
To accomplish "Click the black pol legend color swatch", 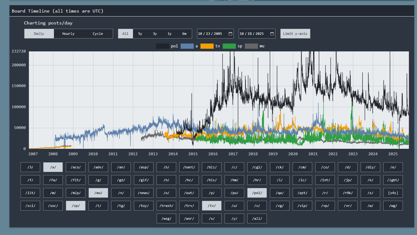I will click(162, 46).
